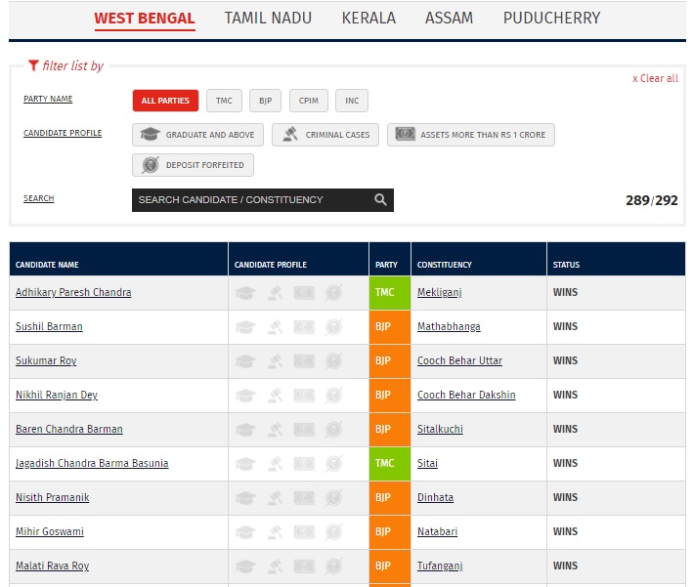Open Malati Rava Roy candidate link
The height and width of the screenshot is (587, 693).
tap(52, 566)
